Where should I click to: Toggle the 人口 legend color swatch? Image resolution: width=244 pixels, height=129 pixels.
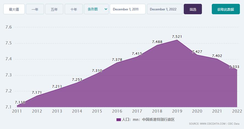119,120
